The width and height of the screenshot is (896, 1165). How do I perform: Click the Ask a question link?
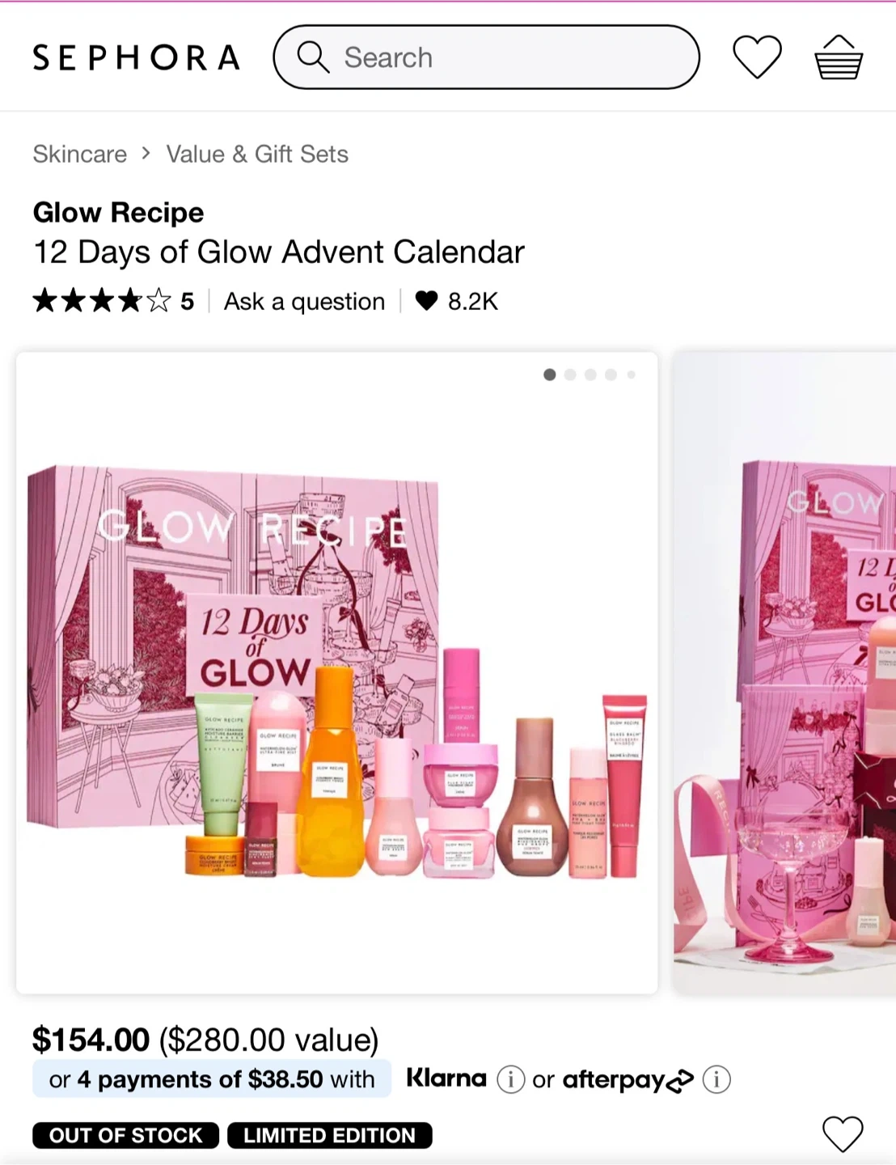click(304, 301)
